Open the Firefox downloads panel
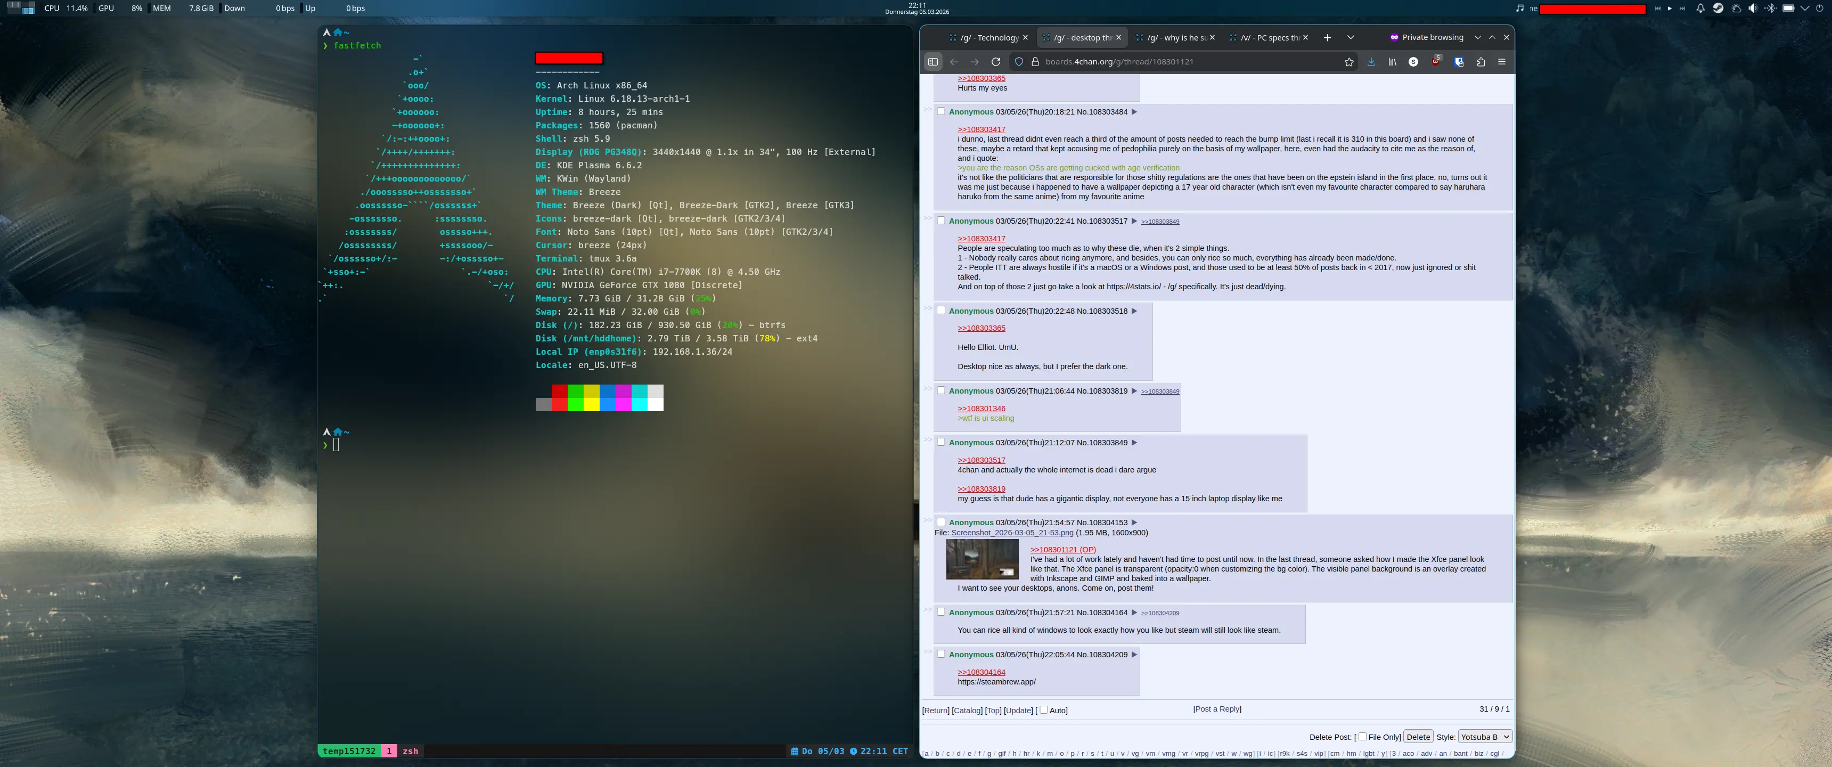The height and width of the screenshot is (767, 1832). 1370,62
